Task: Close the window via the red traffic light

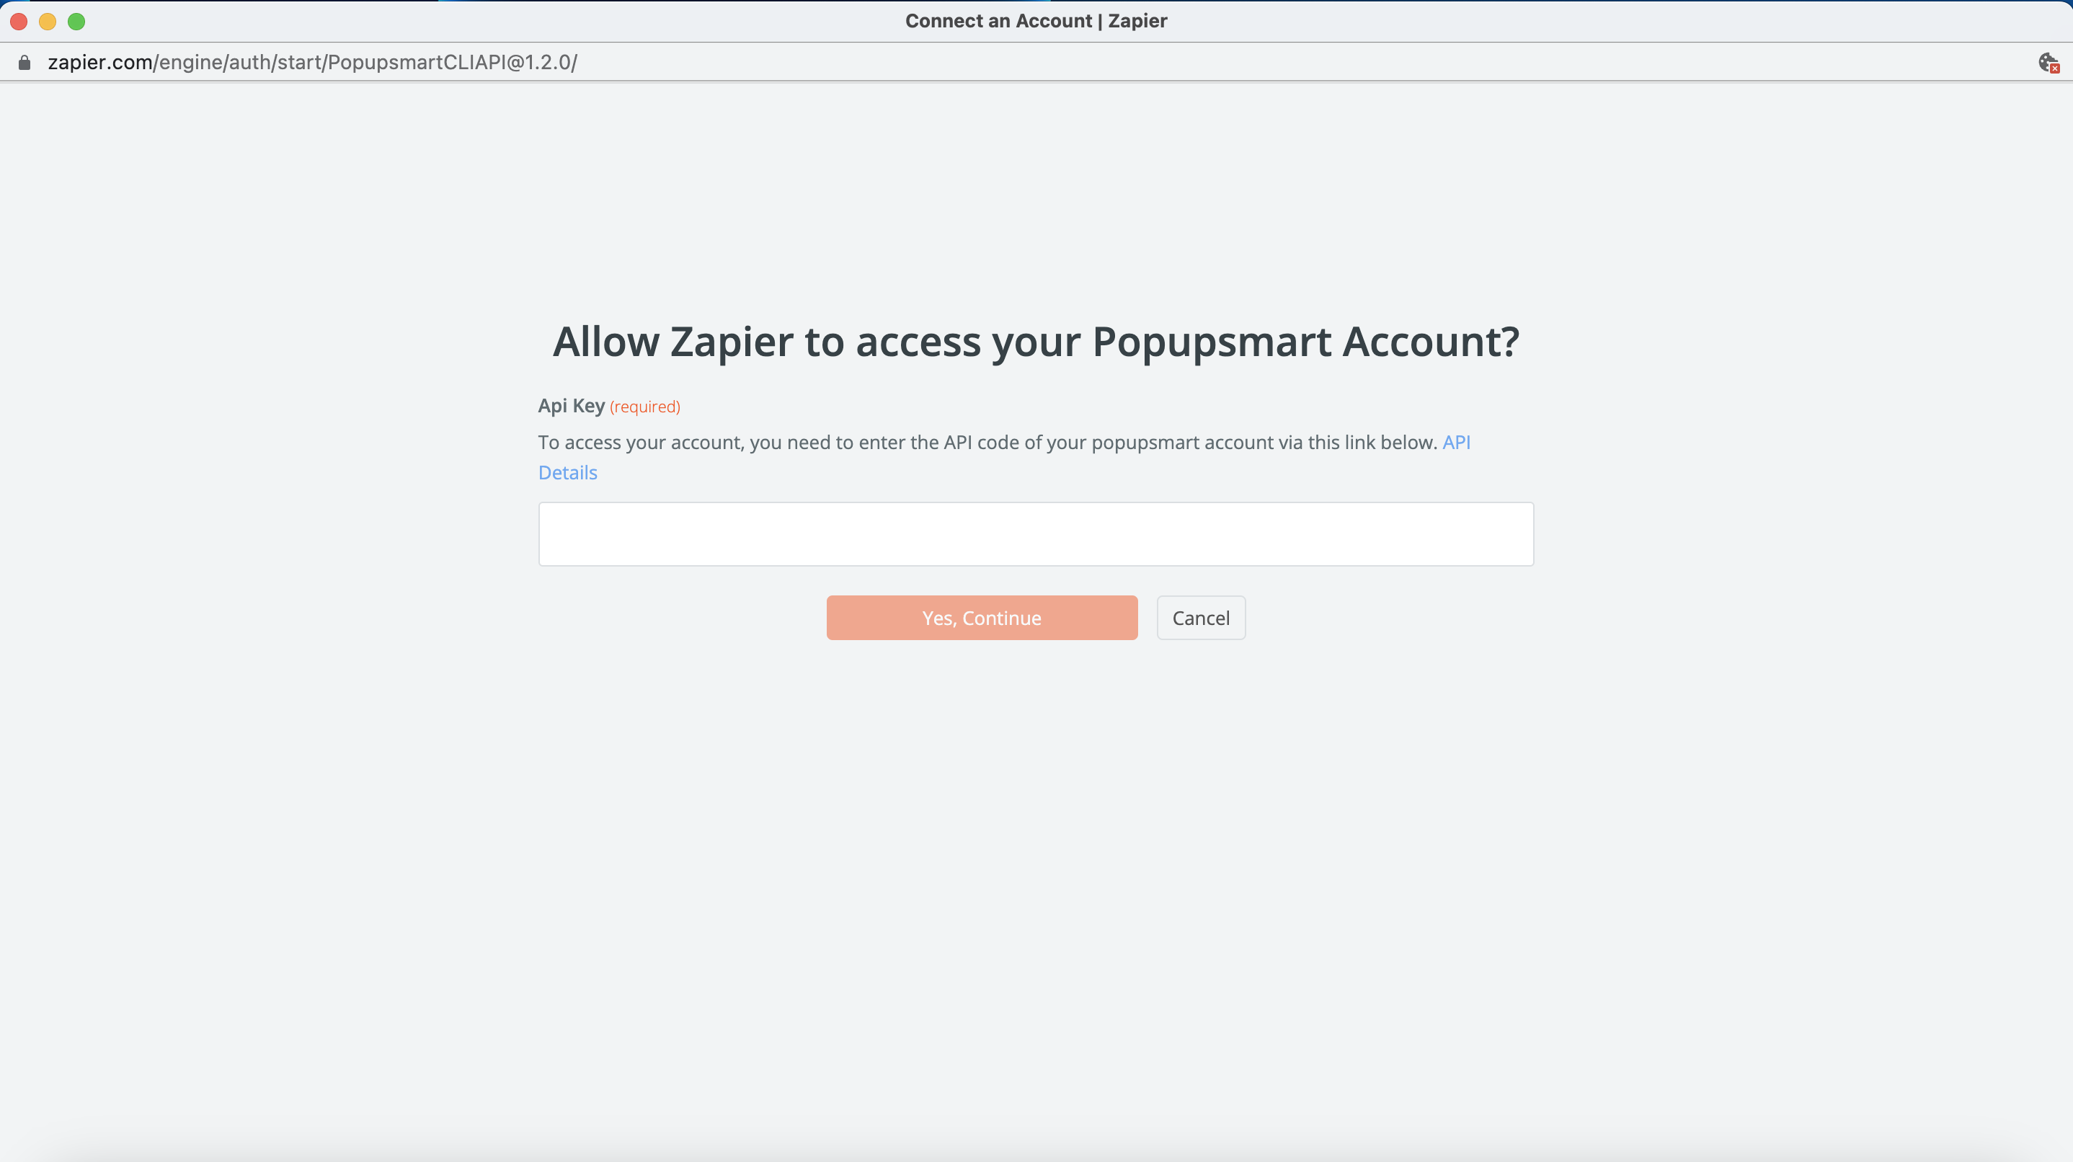Action: tap(18, 22)
